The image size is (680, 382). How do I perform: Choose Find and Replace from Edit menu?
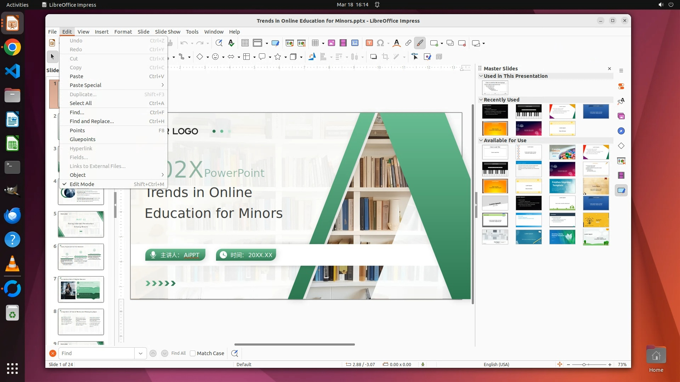point(92,121)
